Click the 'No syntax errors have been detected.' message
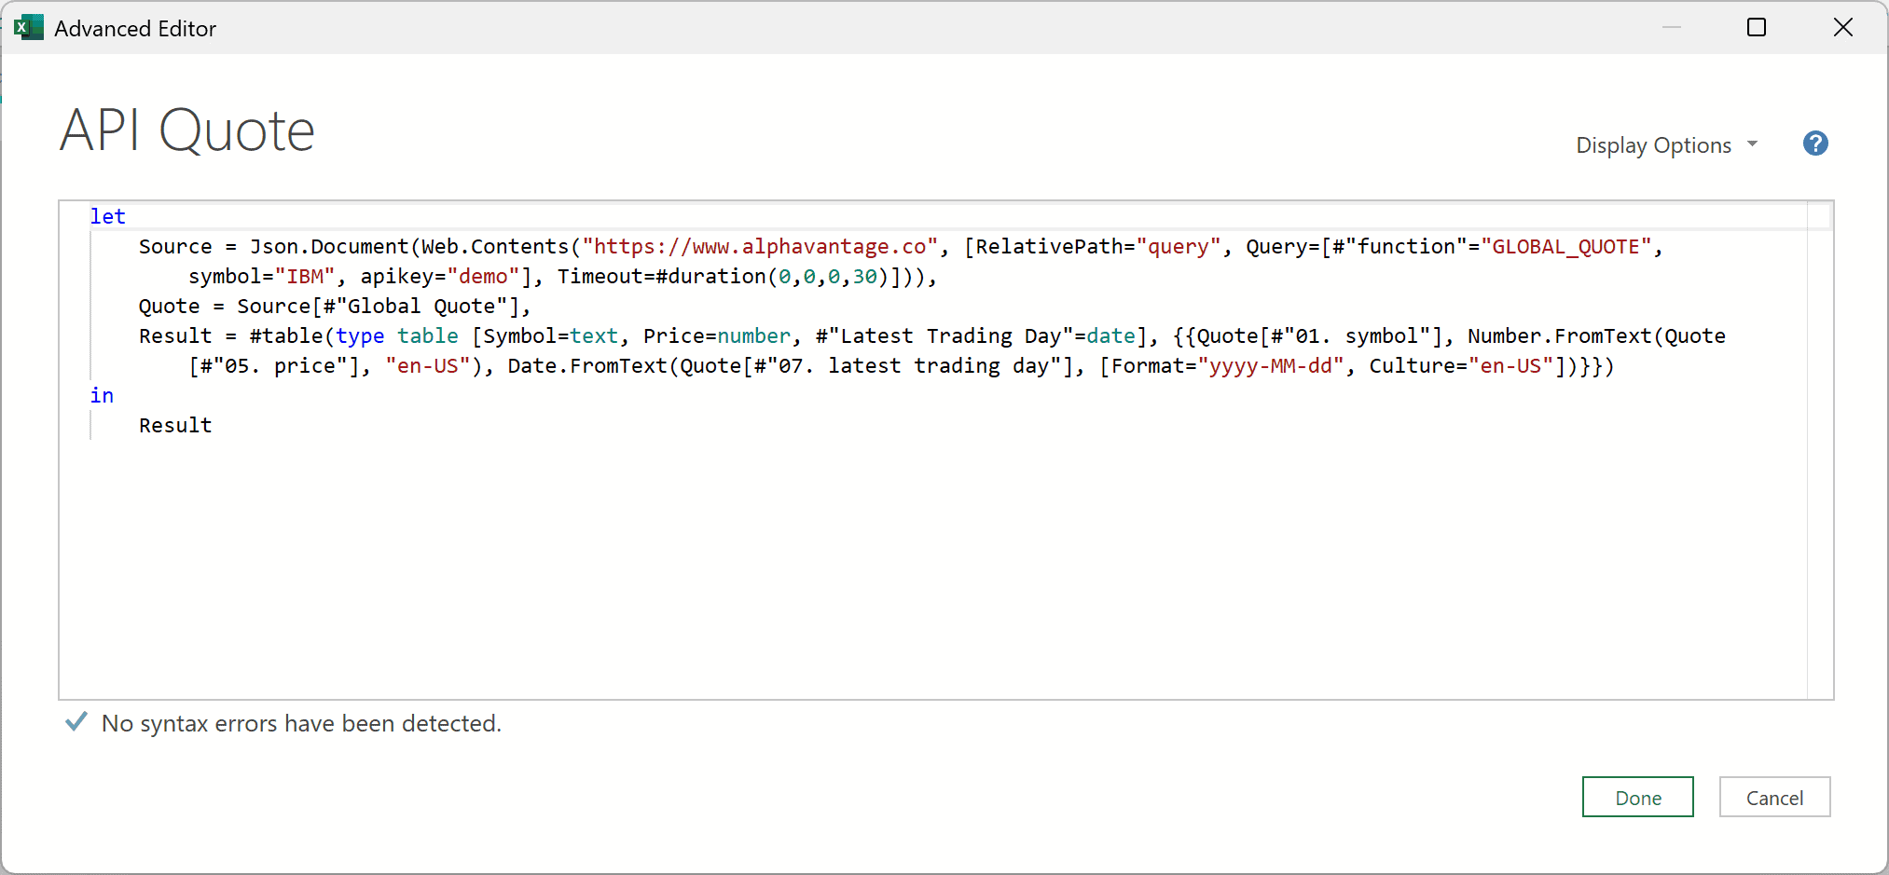Viewport: 1889px width, 875px height. pyautogui.click(x=301, y=723)
